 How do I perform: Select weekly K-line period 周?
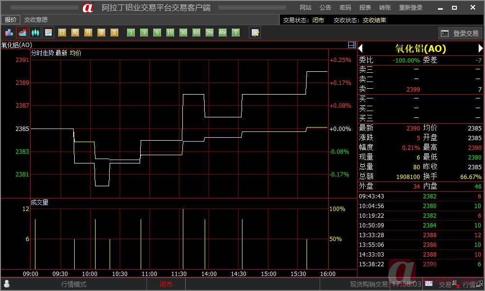pyautogui.click(x=75, y=32)
